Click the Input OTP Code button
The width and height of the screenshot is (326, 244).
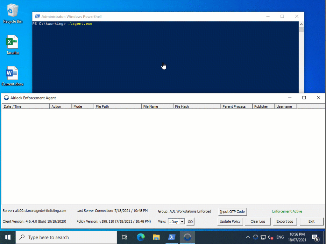click(x=232, y=212)
